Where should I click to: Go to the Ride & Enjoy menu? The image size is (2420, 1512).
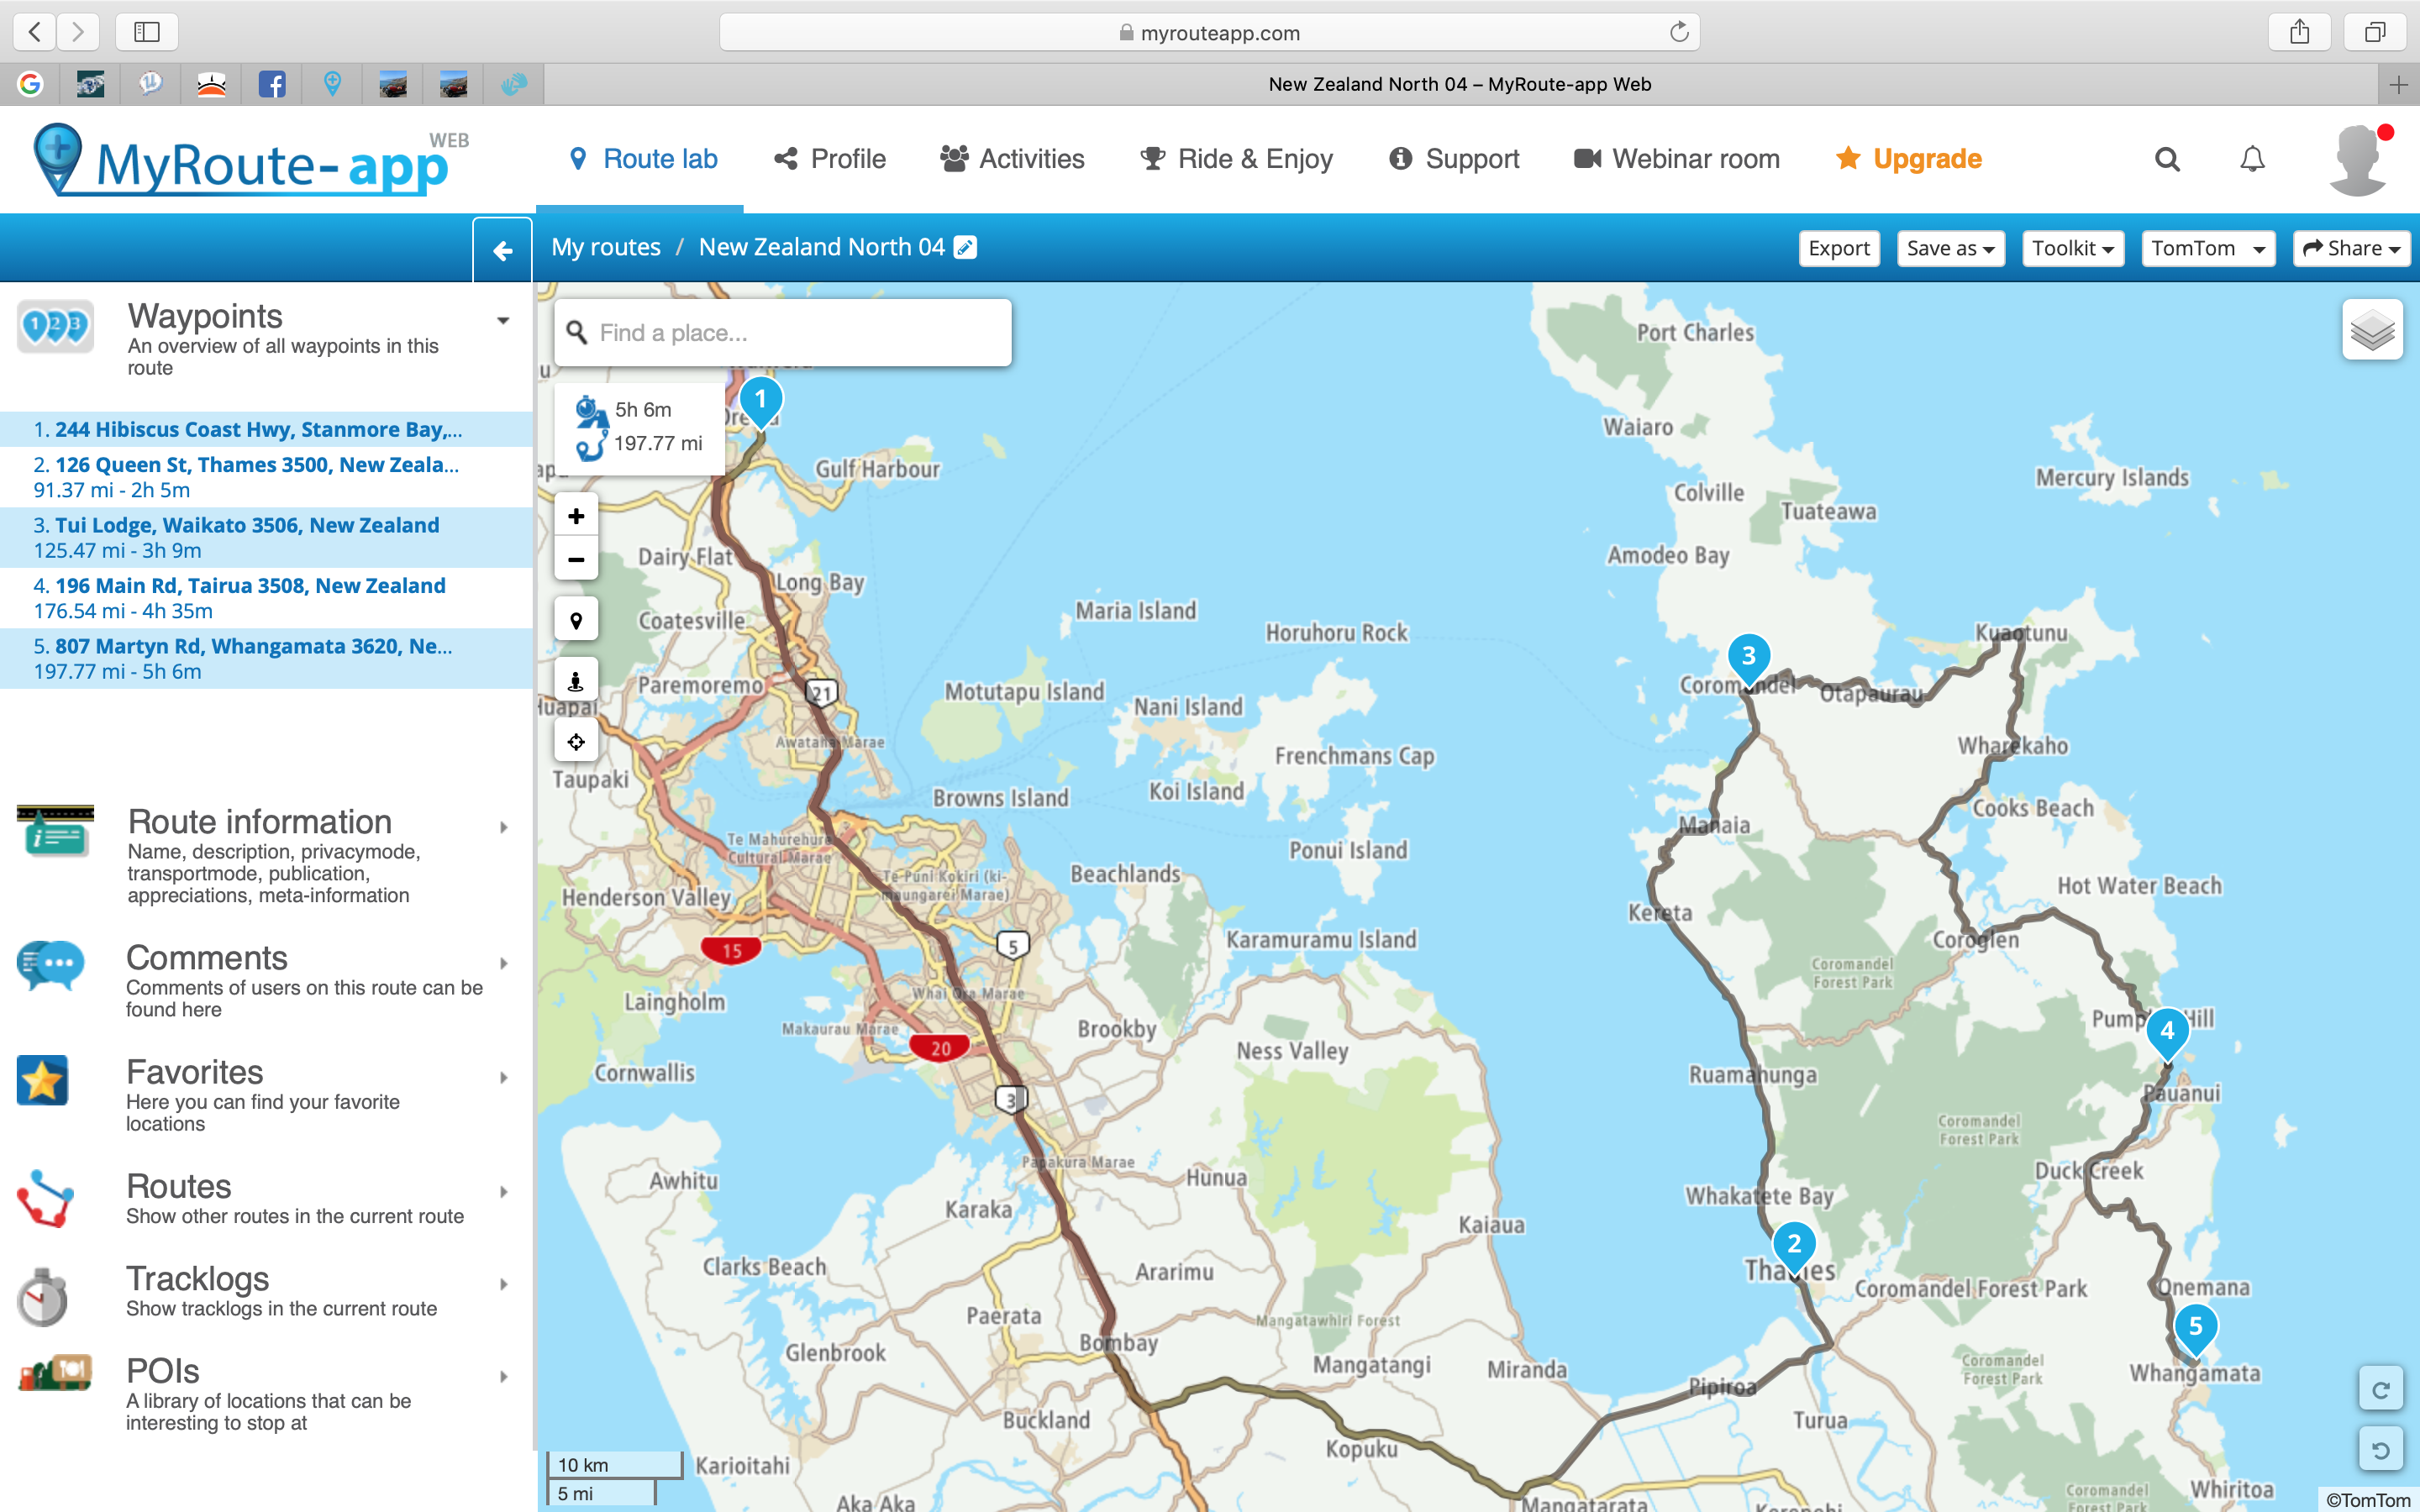pyautogui.click(x=1237, y=159)
